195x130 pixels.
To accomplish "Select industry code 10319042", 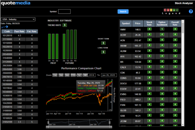I will [x=7, y=88].
